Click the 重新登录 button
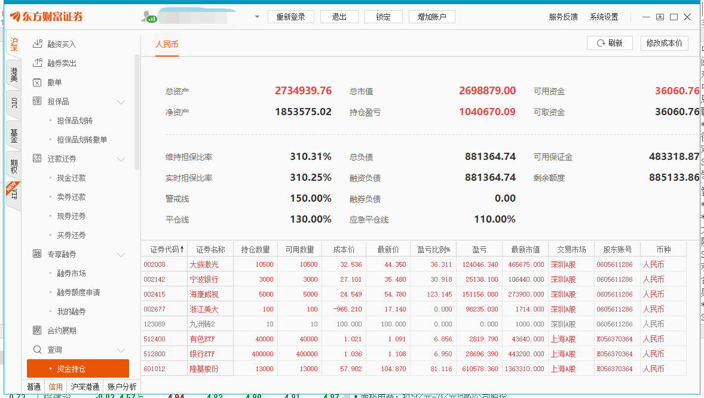 pos(291,17)
